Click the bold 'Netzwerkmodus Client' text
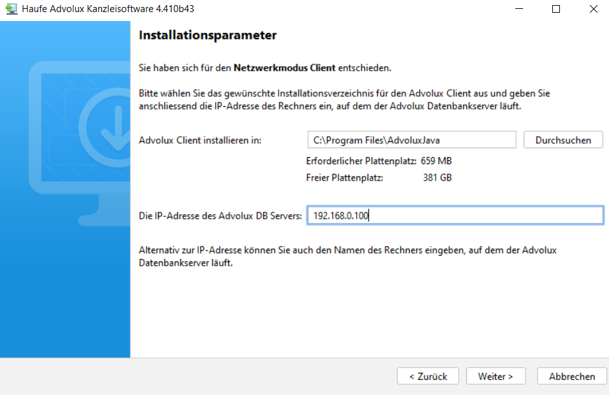The image size is (609, 395). point(284,68)
